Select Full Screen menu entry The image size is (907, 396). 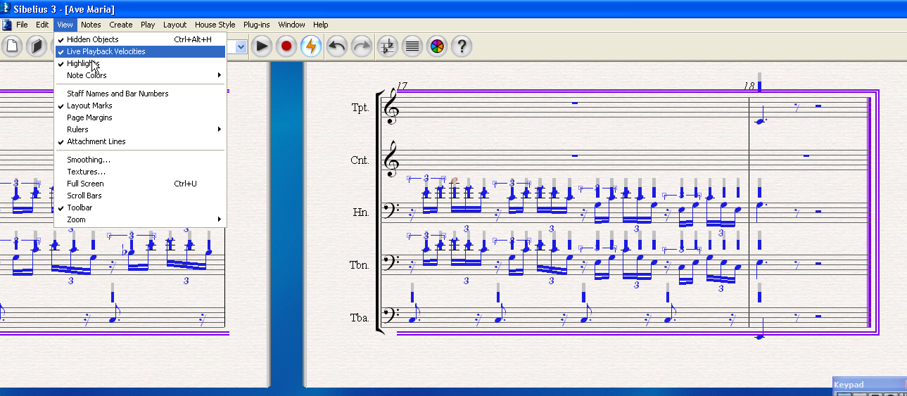[140, 184]
